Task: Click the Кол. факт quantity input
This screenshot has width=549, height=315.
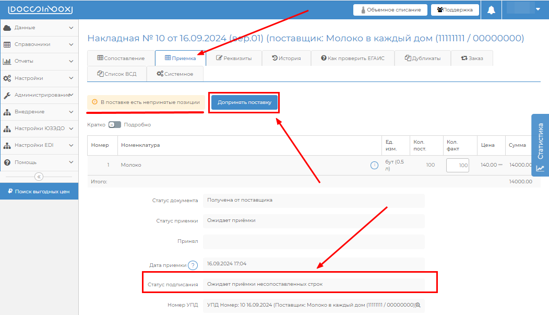Action: click(458, 165)
